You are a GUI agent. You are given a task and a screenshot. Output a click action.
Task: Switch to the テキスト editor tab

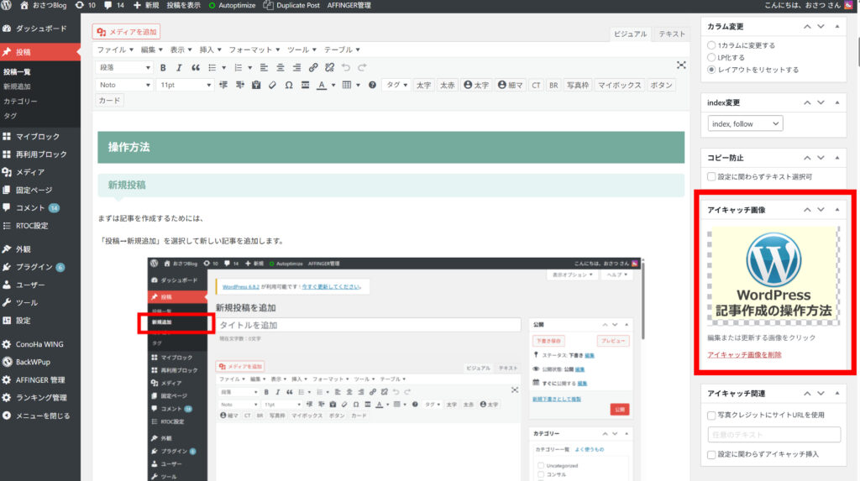[x=672, y=34]
